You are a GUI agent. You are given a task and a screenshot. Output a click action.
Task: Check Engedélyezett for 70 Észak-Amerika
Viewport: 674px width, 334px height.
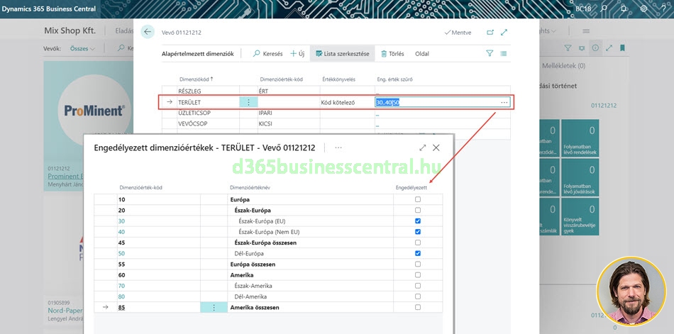pos(418,286)
